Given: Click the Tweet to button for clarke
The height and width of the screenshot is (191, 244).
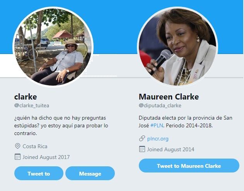Looking at the screenshot, I should click(x=39, y=173).
